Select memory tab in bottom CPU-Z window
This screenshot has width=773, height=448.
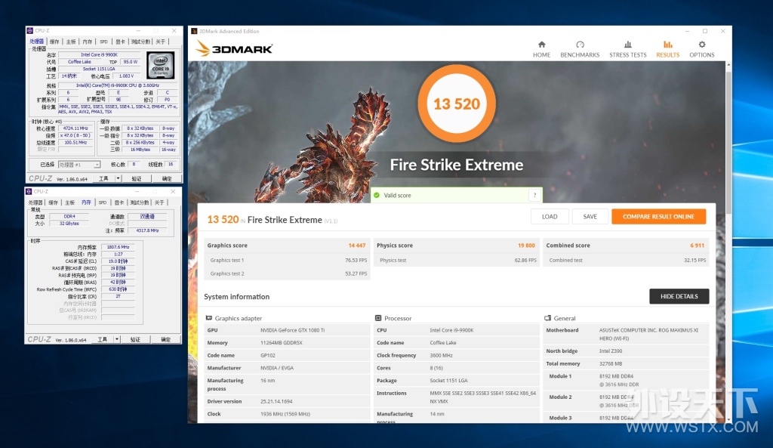click(x=86, y=202)
